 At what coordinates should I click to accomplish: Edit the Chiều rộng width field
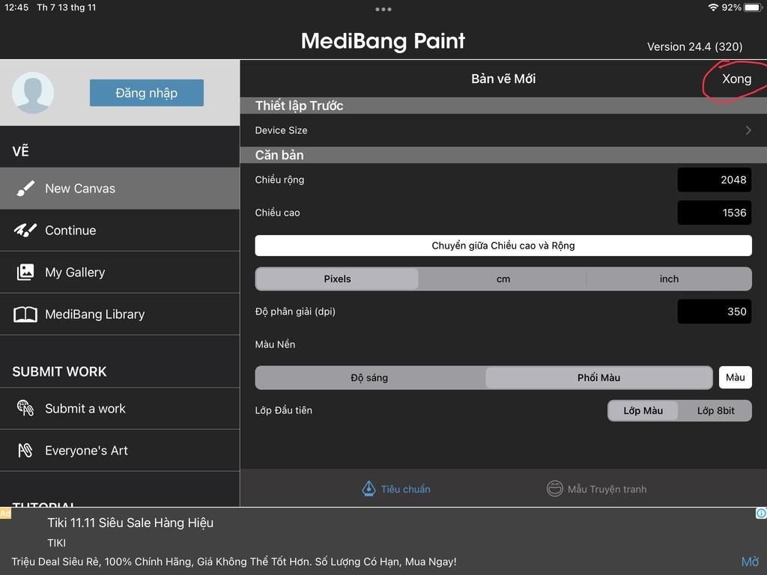coord(714,180)
